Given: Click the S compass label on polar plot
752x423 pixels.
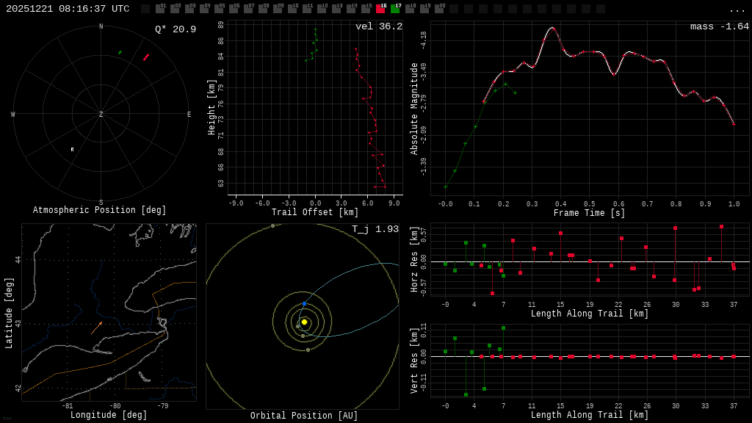Looking at the screenshot, I should click(x=101, y=203).
